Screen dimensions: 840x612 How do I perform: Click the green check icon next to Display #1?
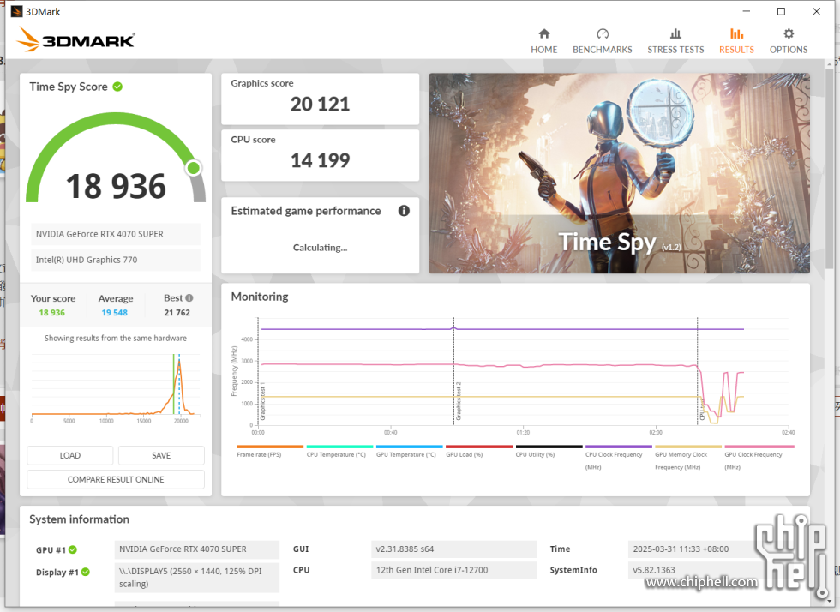coord(86,572)
